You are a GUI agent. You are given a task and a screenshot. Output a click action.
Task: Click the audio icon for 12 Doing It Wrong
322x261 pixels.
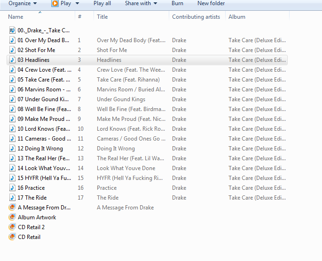(x=12, y=148)
